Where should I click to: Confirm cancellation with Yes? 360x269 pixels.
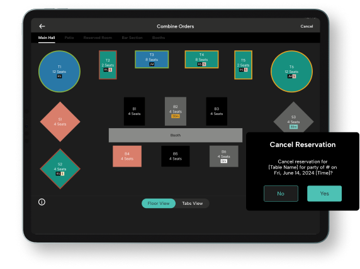[x=324, y=194]
